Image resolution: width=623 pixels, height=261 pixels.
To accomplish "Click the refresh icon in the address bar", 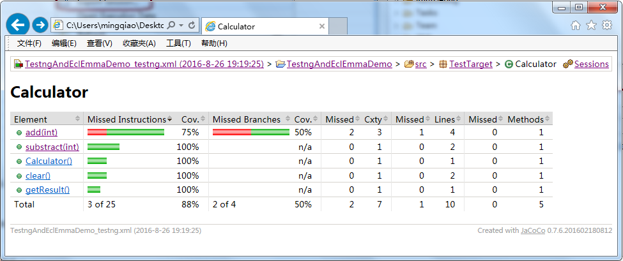I will [192, 26].
